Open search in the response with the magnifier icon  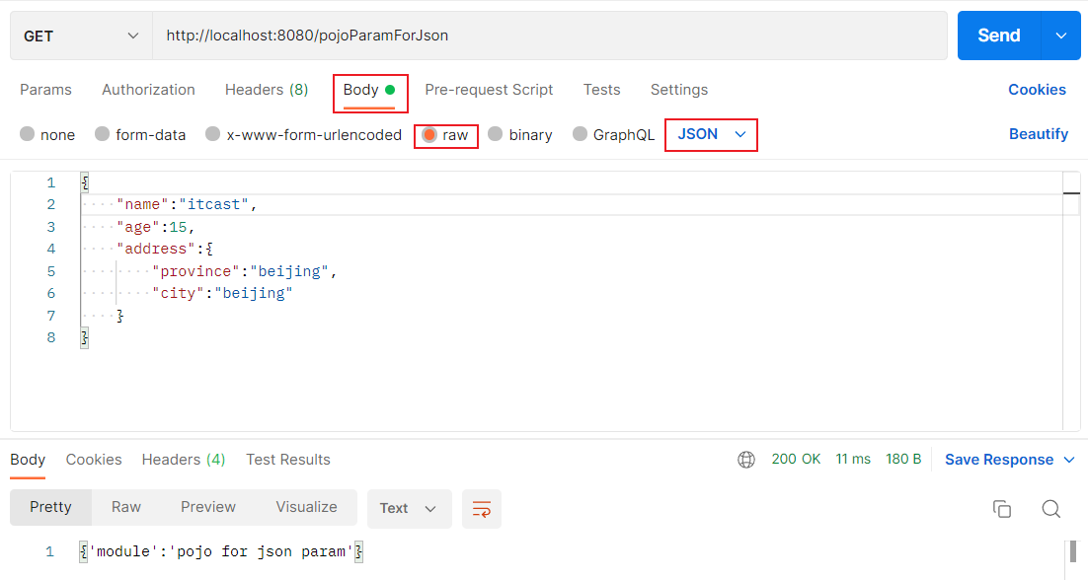point(1051,509)
